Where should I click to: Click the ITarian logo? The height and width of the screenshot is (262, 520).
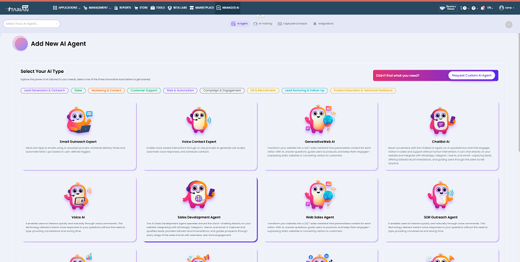point(18,8)
